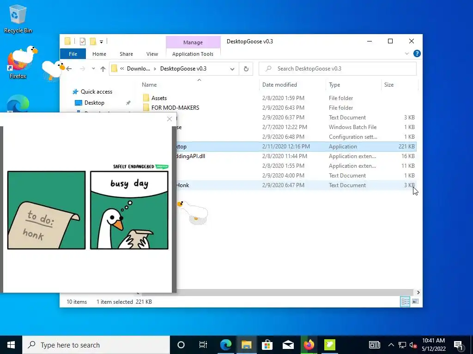Open Microsoft Store taskbar icon
Screen dimensions: 473x354
(x=267, y=345)
